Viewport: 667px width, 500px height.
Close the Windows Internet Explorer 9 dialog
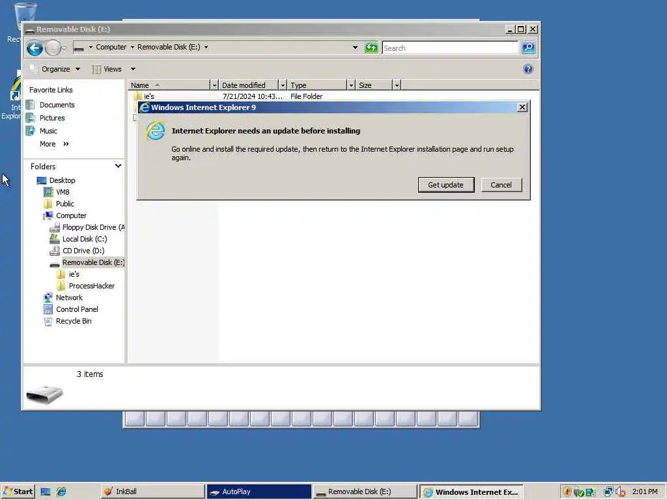[x=522, y=107]
